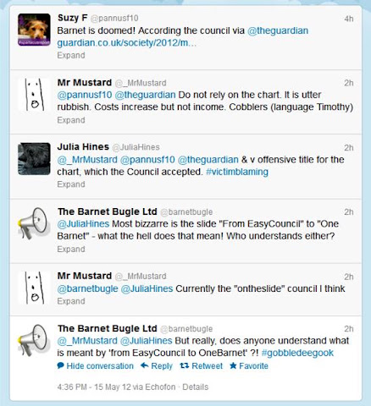Click the Hide conversation speech bubble icon
371x406 pixels.
coord(60,365)
